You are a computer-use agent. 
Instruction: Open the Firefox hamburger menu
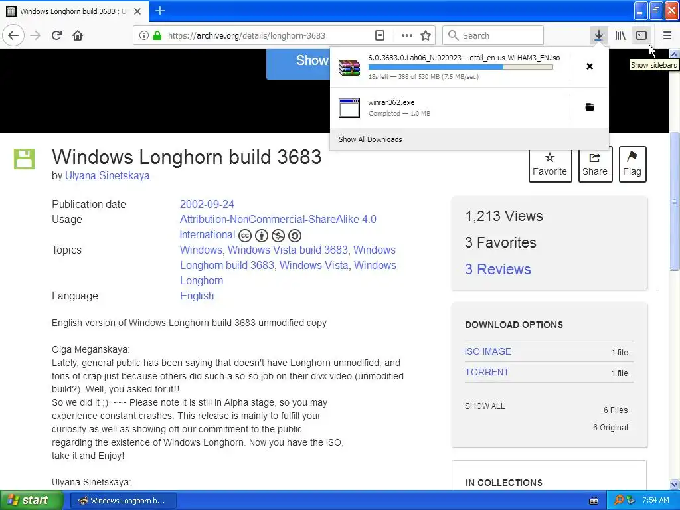(667, 35)
